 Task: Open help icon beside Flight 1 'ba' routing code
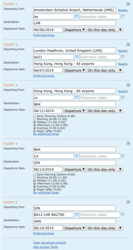[x=77, y=16]
